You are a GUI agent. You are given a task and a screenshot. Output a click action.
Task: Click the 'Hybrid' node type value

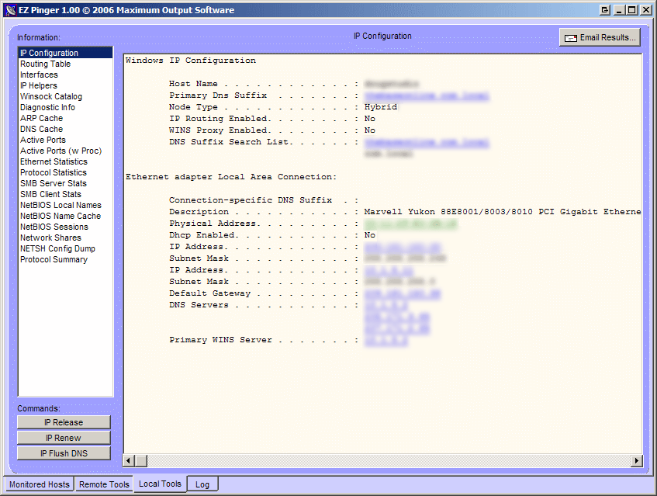(380, 107)
